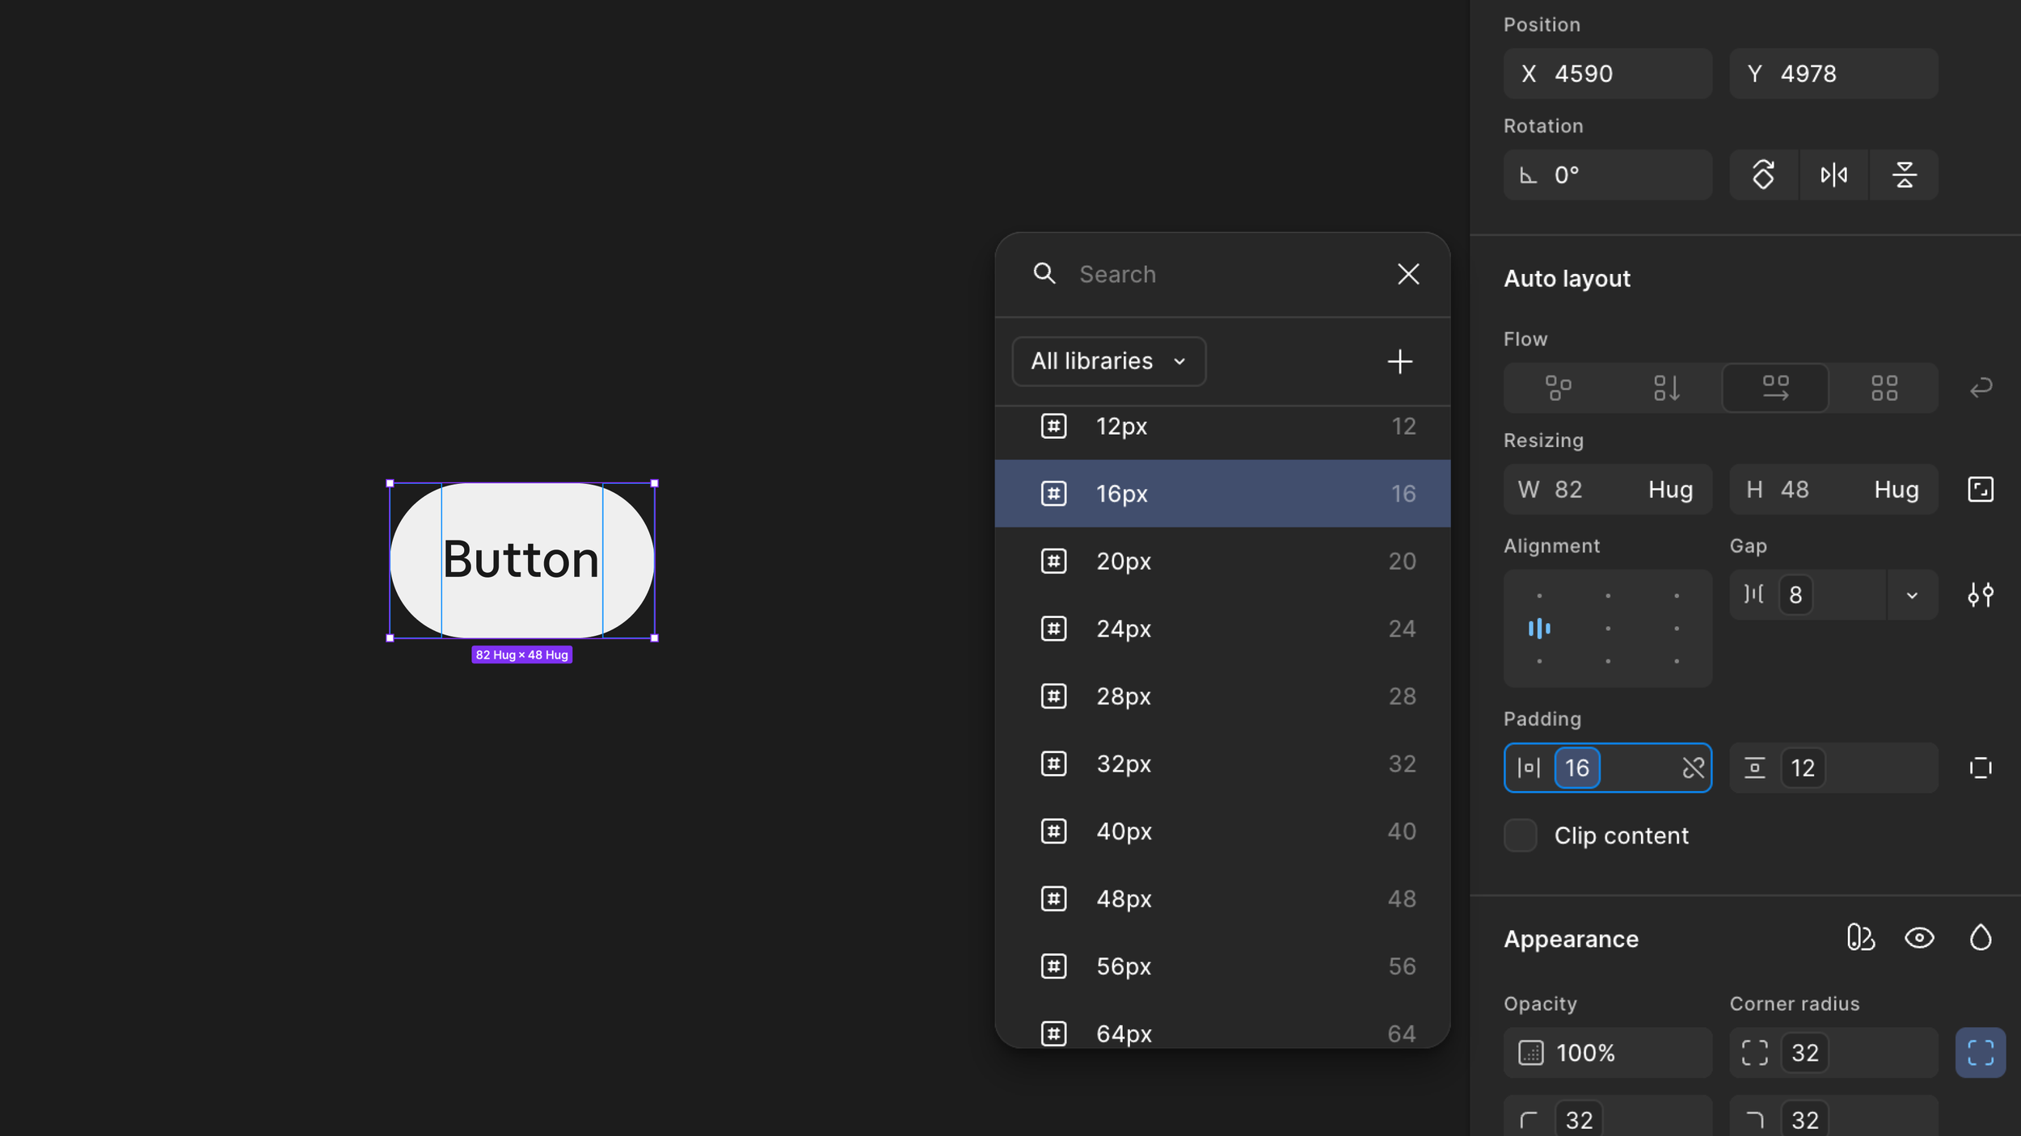Toggle individual corner radius button
The height and width of the screenshot is (1136, 2021).
1981,1053
